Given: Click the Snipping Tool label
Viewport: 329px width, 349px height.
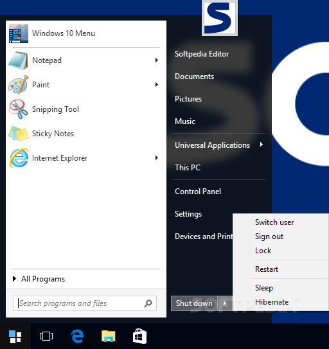Looking at the screenshot, I should point(56,109).
